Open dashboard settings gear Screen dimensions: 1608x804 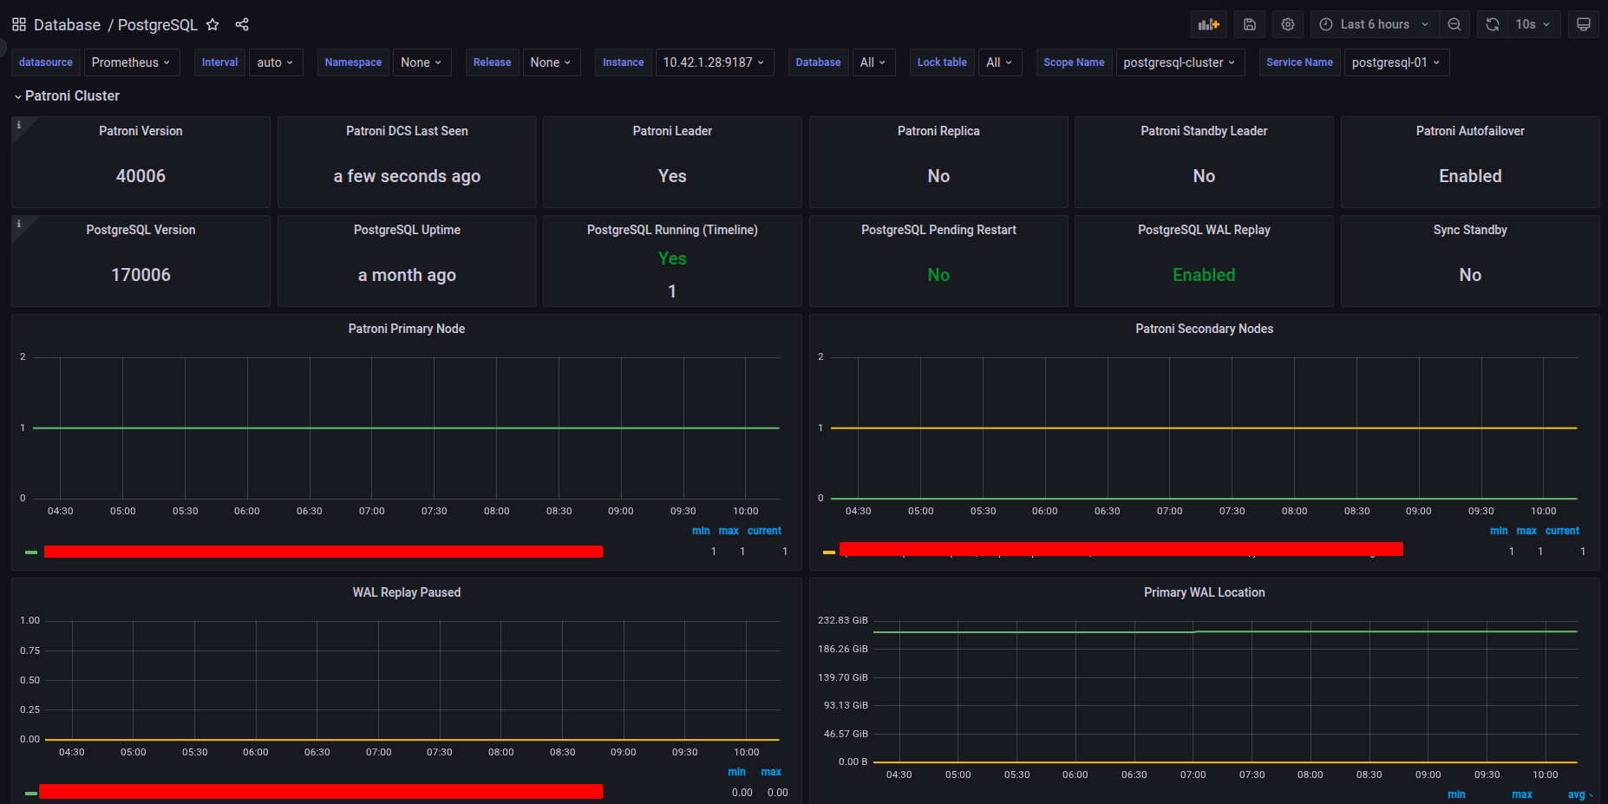click(1288, 24)
